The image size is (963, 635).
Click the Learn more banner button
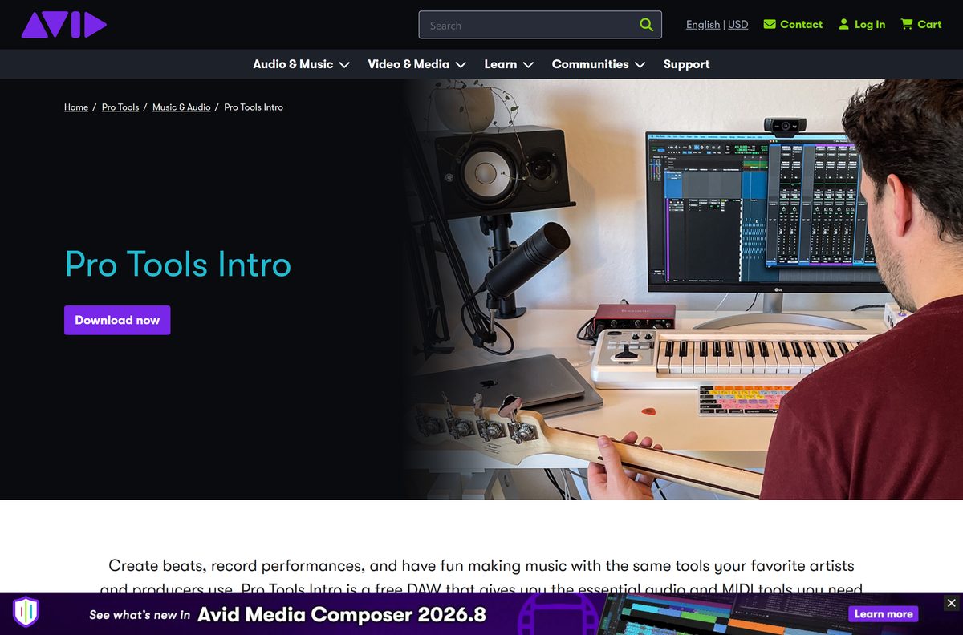[x=884, y=614]
